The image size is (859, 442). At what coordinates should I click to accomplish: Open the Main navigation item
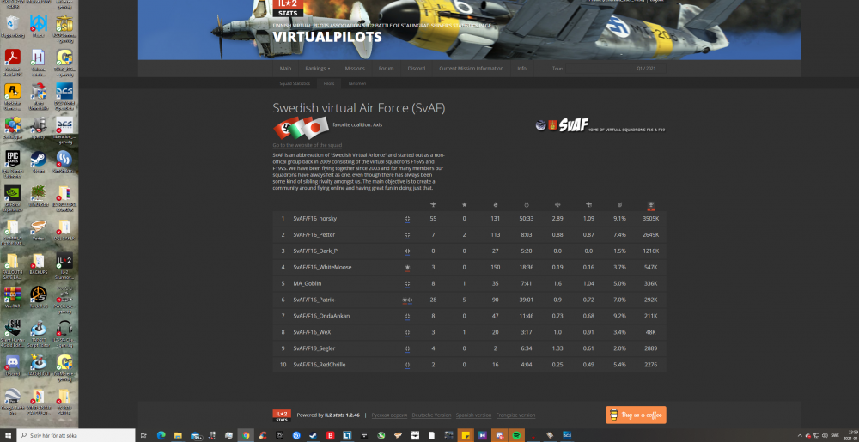[x=285, y=69]
